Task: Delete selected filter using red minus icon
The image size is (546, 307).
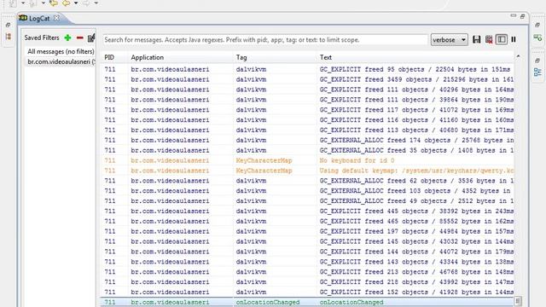Action: (x=79, y=38)
